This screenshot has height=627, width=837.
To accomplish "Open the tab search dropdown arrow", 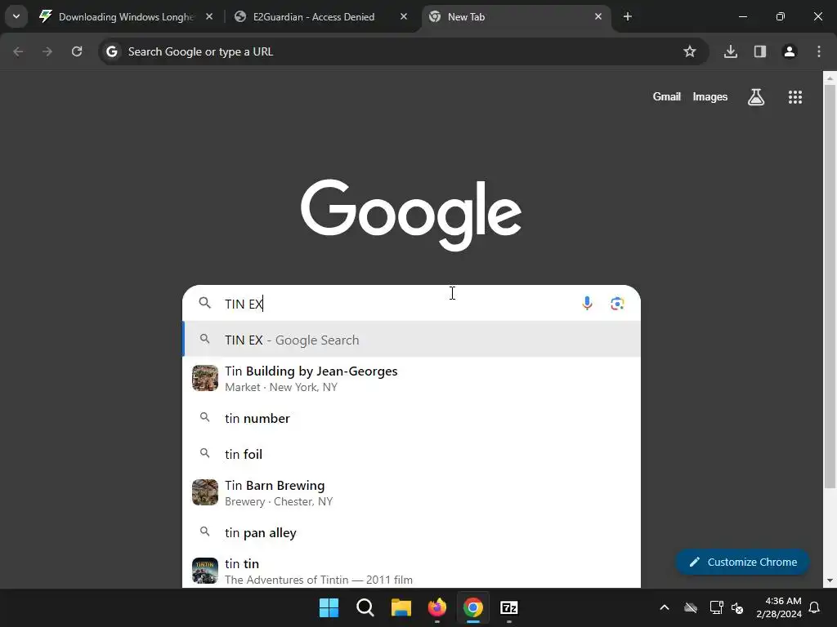I will [16, 16].
